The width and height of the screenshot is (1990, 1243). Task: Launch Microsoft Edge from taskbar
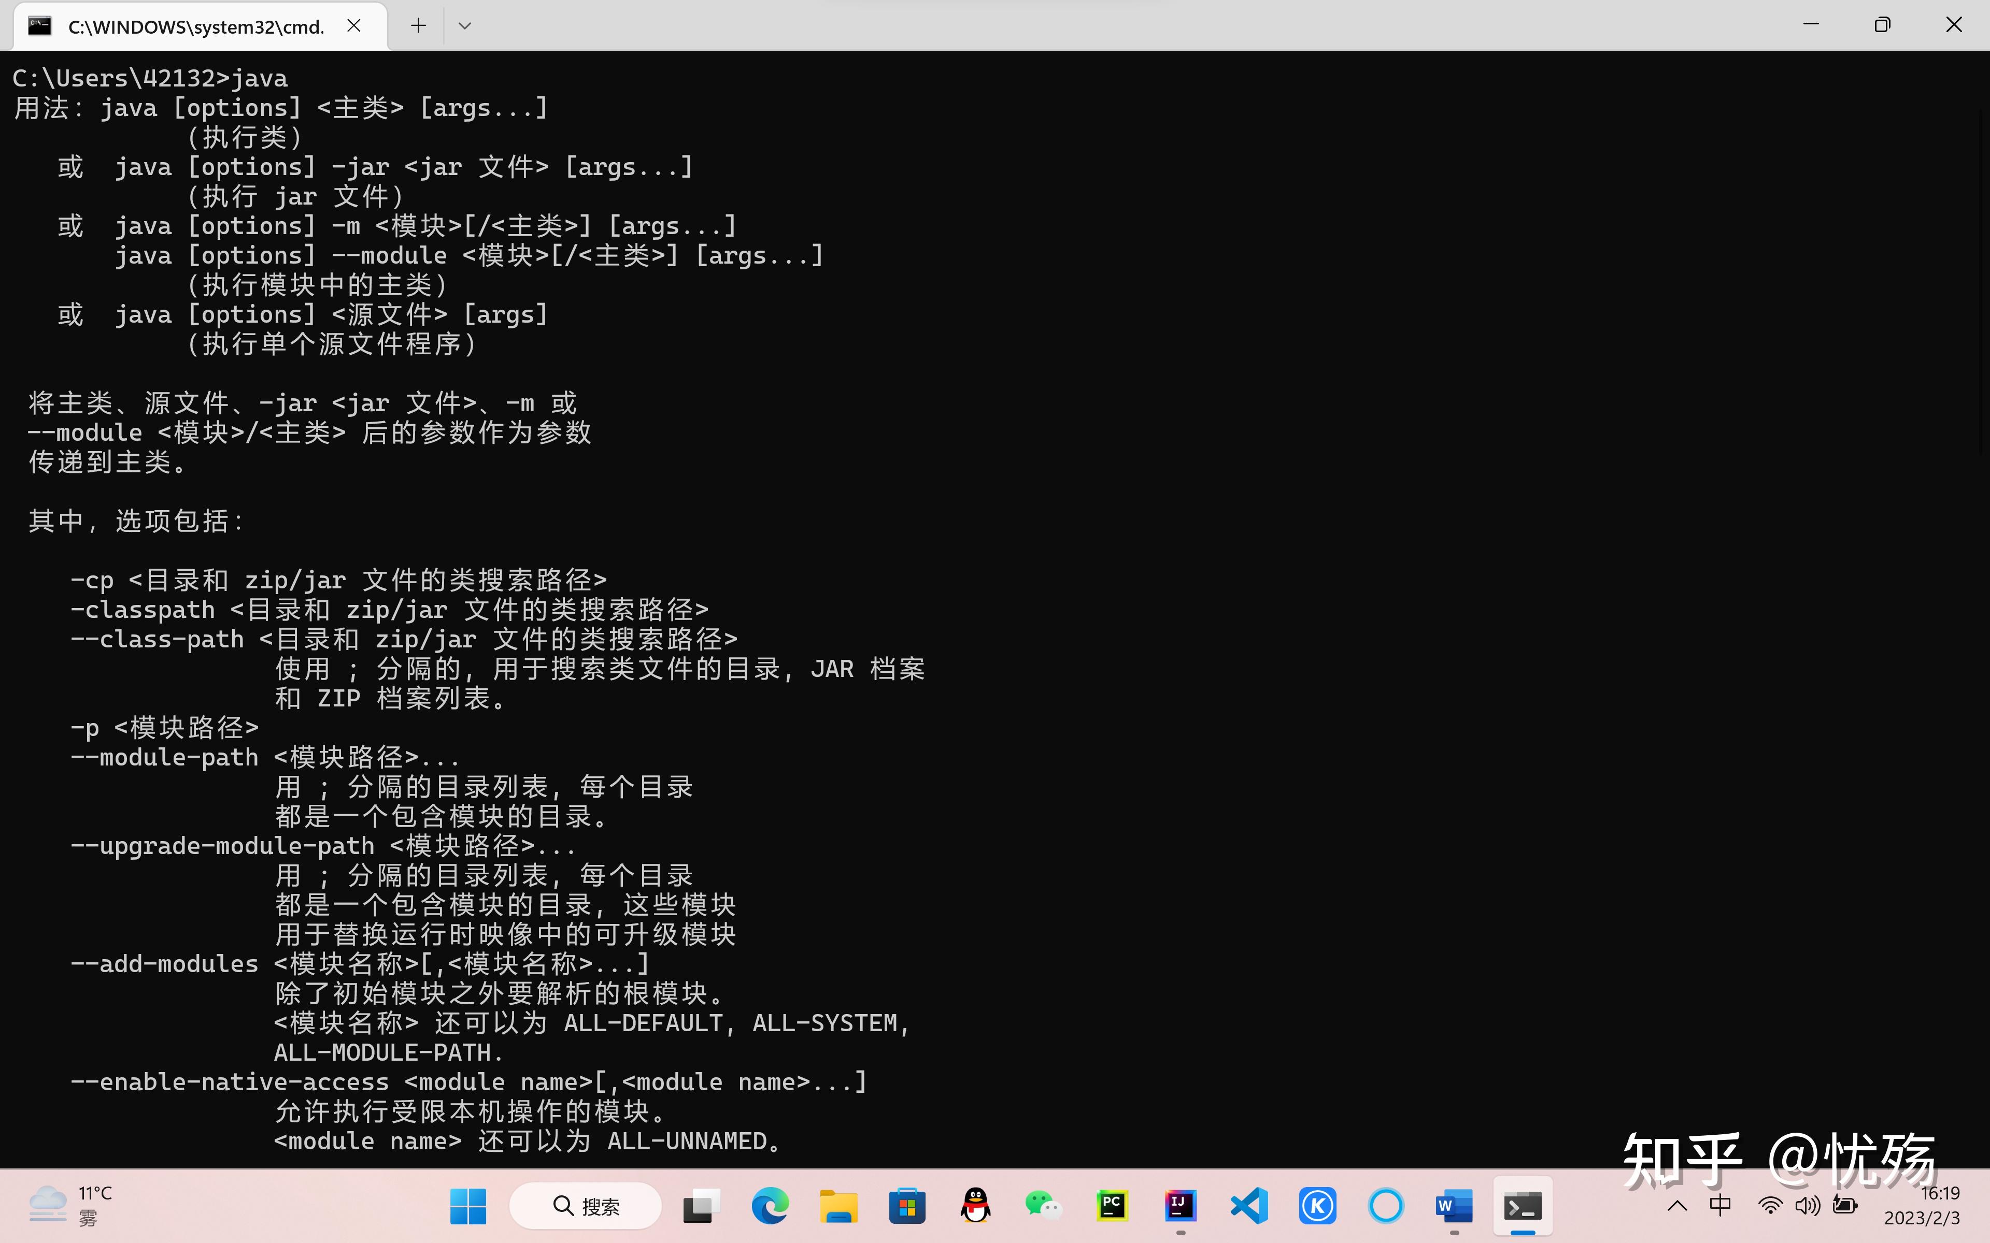click(x=770, y=1206)
